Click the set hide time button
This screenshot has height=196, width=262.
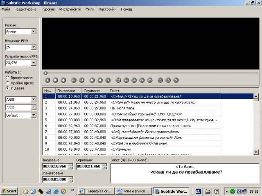click(134, 80)
